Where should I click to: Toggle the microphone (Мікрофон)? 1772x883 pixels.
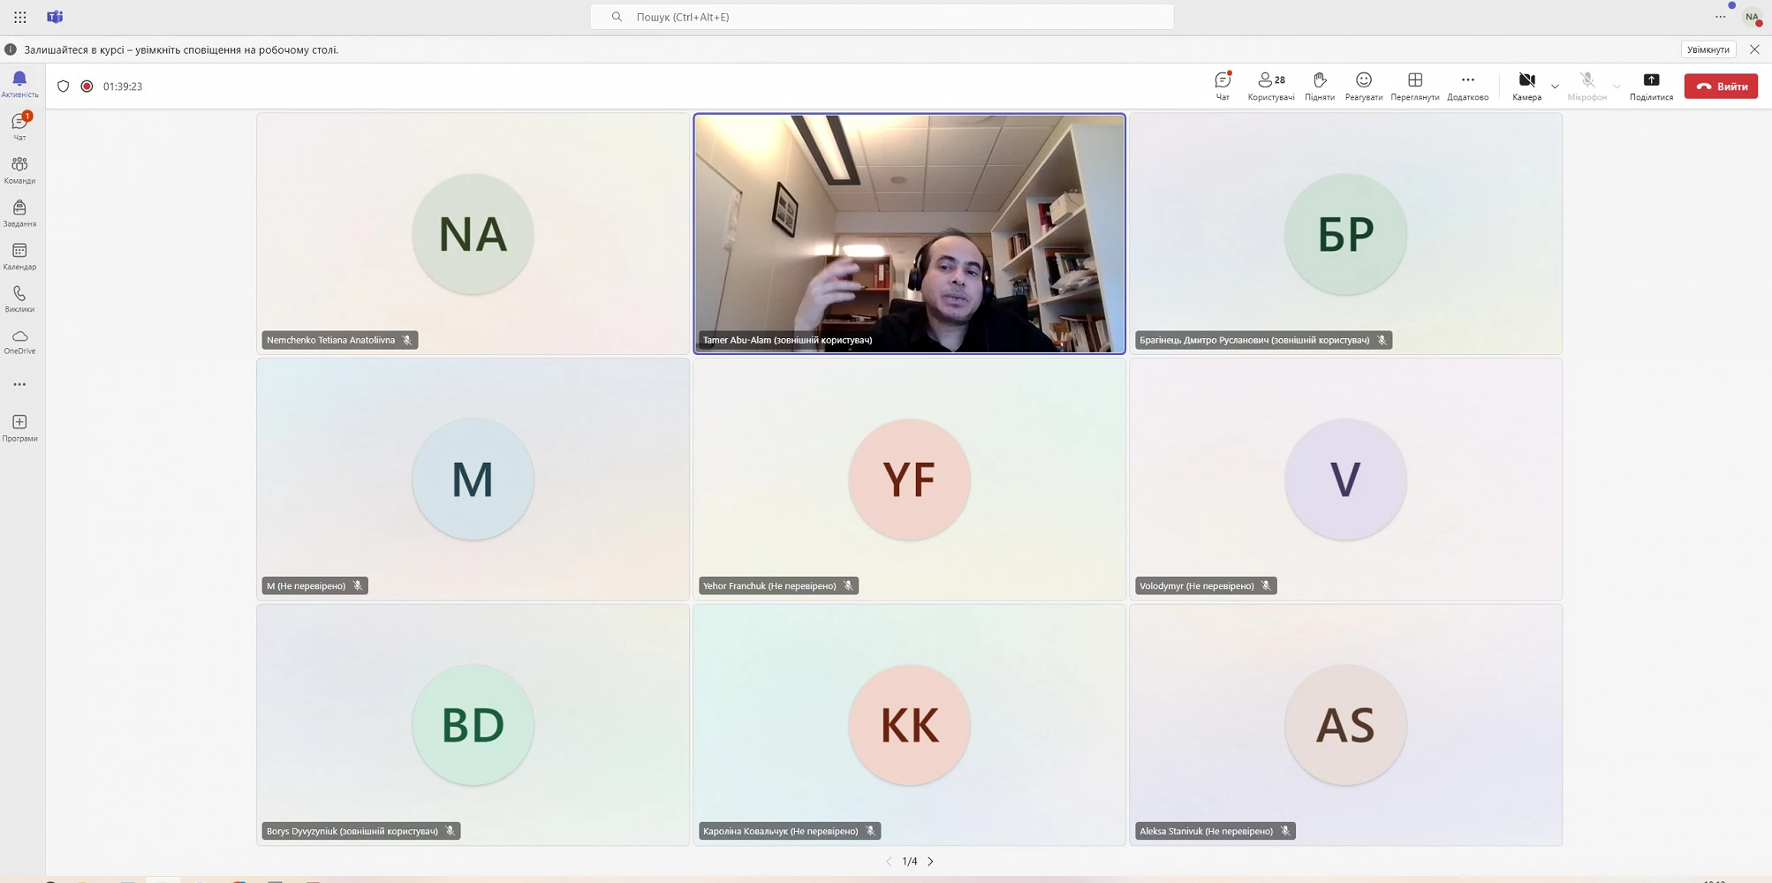tap(1587, 86)
